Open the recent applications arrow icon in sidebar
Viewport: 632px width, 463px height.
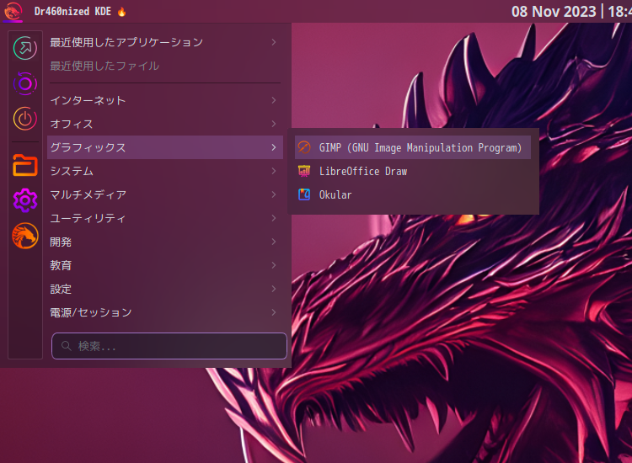25,48
